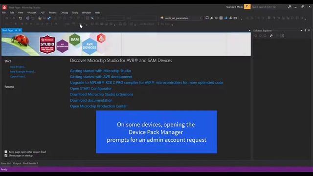Uncheck Show page on startup
The width and height of the screenshot is (313, 176).
coord(6,155)
